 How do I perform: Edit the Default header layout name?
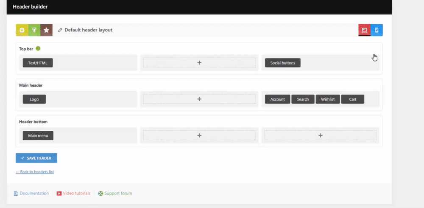point(89,30)
